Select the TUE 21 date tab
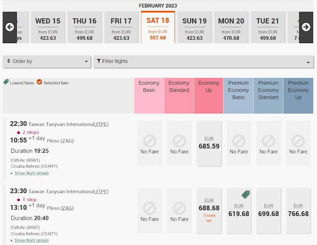317x245 pixels. pyautogui.click(x=267, y=27)
